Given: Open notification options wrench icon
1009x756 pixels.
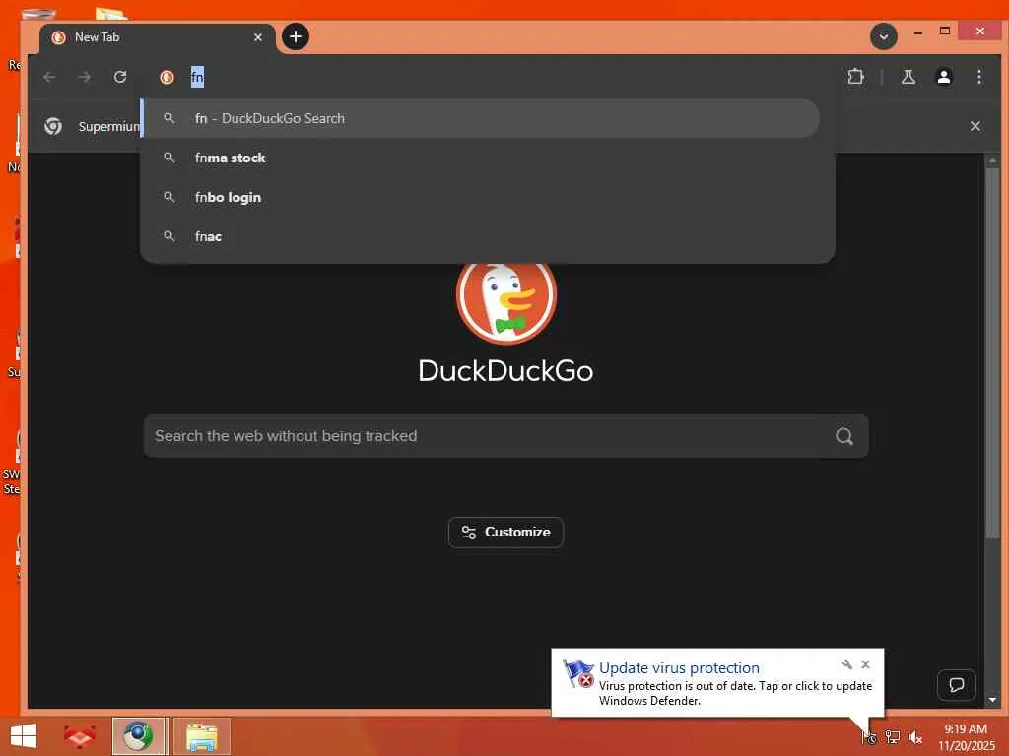Looking at the screenshot, I should [x=846, y=664].
